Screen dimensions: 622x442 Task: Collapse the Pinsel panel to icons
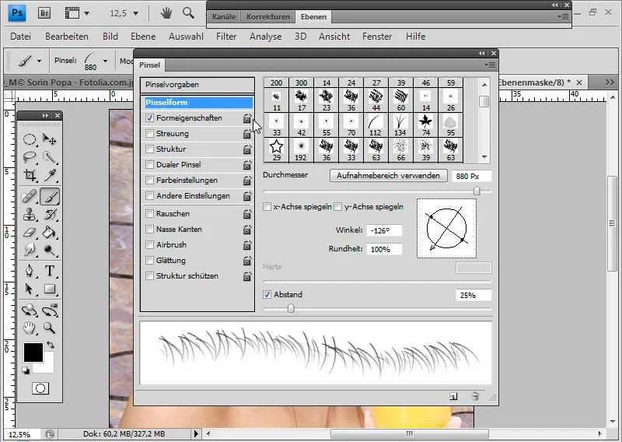[481, 53]
